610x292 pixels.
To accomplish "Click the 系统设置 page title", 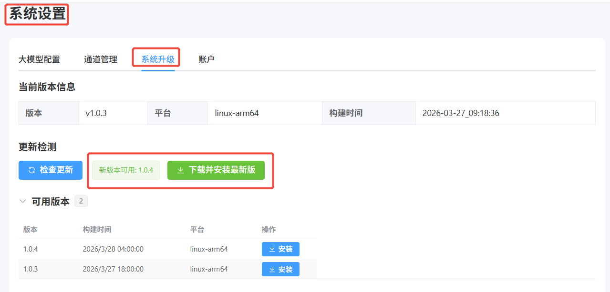I will 37,14.
